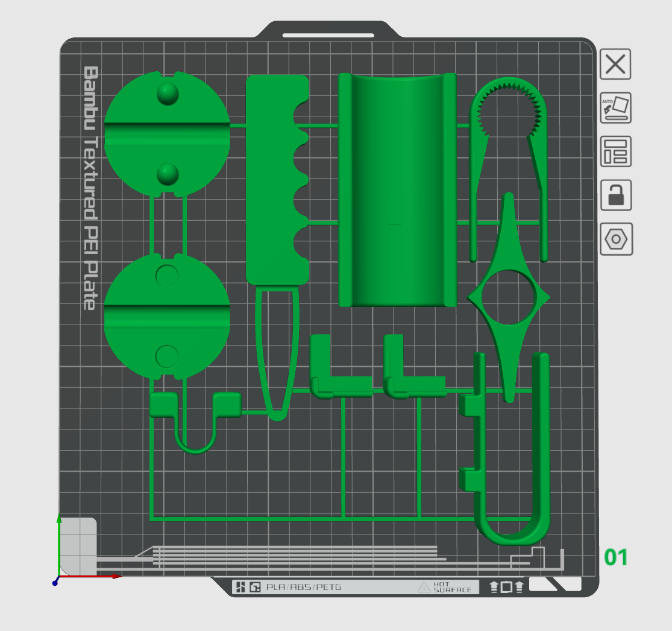Image resolution: width=672 pixels, height=631 pixels.
Task: Click the auto-orient plate icon
Action: pyautogui.click(x=615, y=107)
